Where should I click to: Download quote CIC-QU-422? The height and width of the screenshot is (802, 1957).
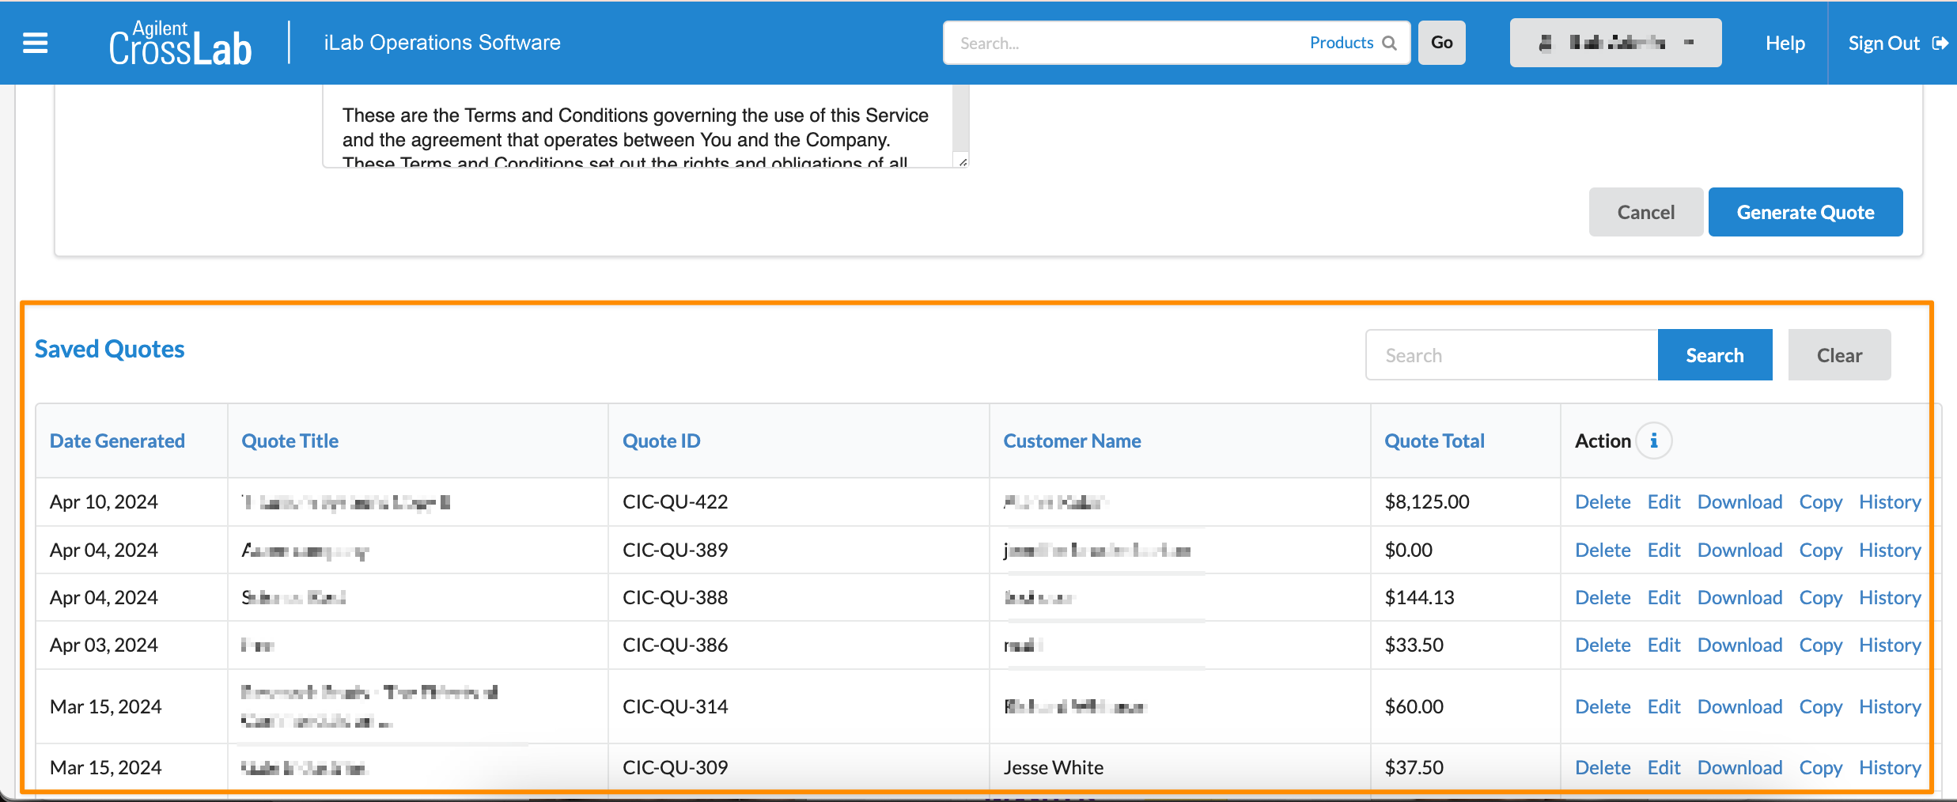point(1739,501)
